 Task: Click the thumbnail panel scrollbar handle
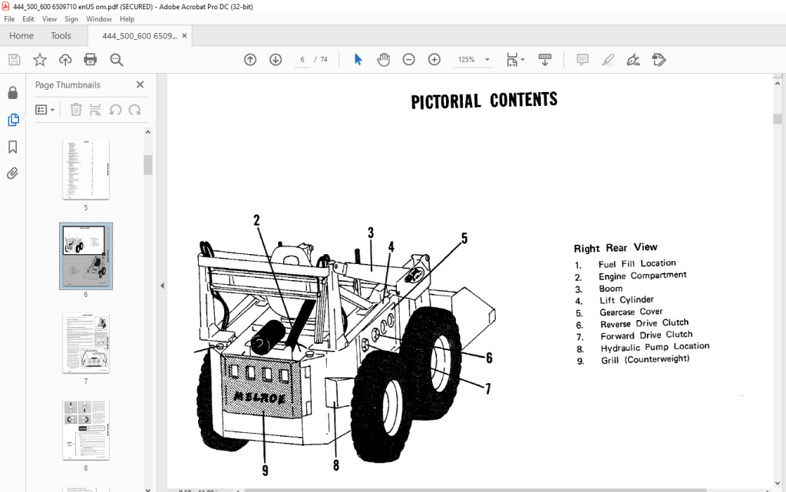148,165
